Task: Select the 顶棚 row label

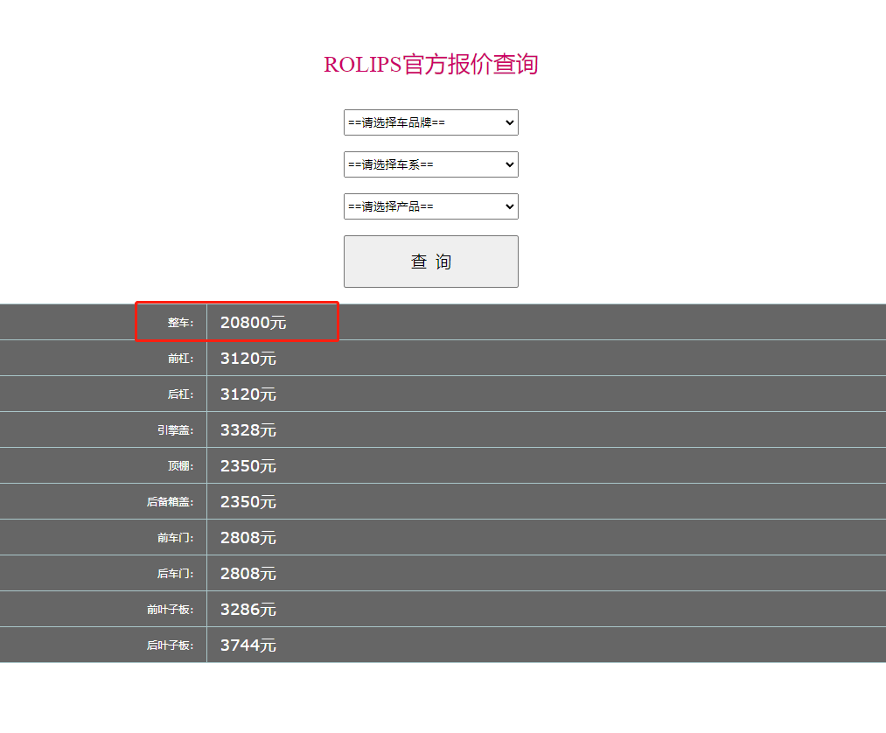Action: click(180, 466)
